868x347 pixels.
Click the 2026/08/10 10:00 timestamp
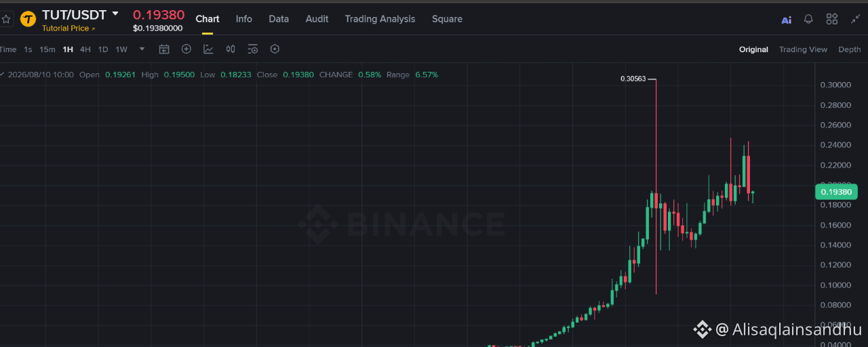(x=41, y=75)
